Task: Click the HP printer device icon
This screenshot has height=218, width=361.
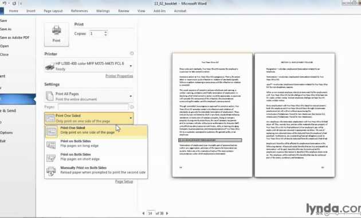Action: tap(50, 67)
